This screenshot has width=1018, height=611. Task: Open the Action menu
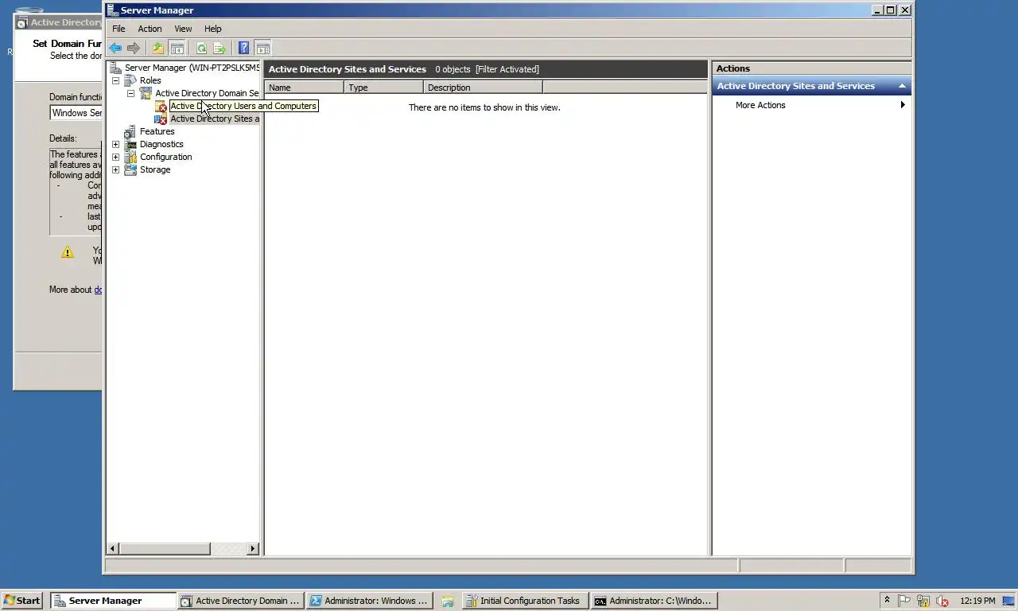(x=150, y=29)
